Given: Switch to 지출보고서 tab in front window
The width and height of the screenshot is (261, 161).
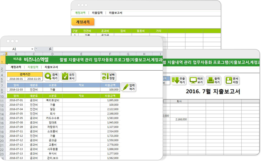Looking at the screenshot, I should (x=51, y=67).
